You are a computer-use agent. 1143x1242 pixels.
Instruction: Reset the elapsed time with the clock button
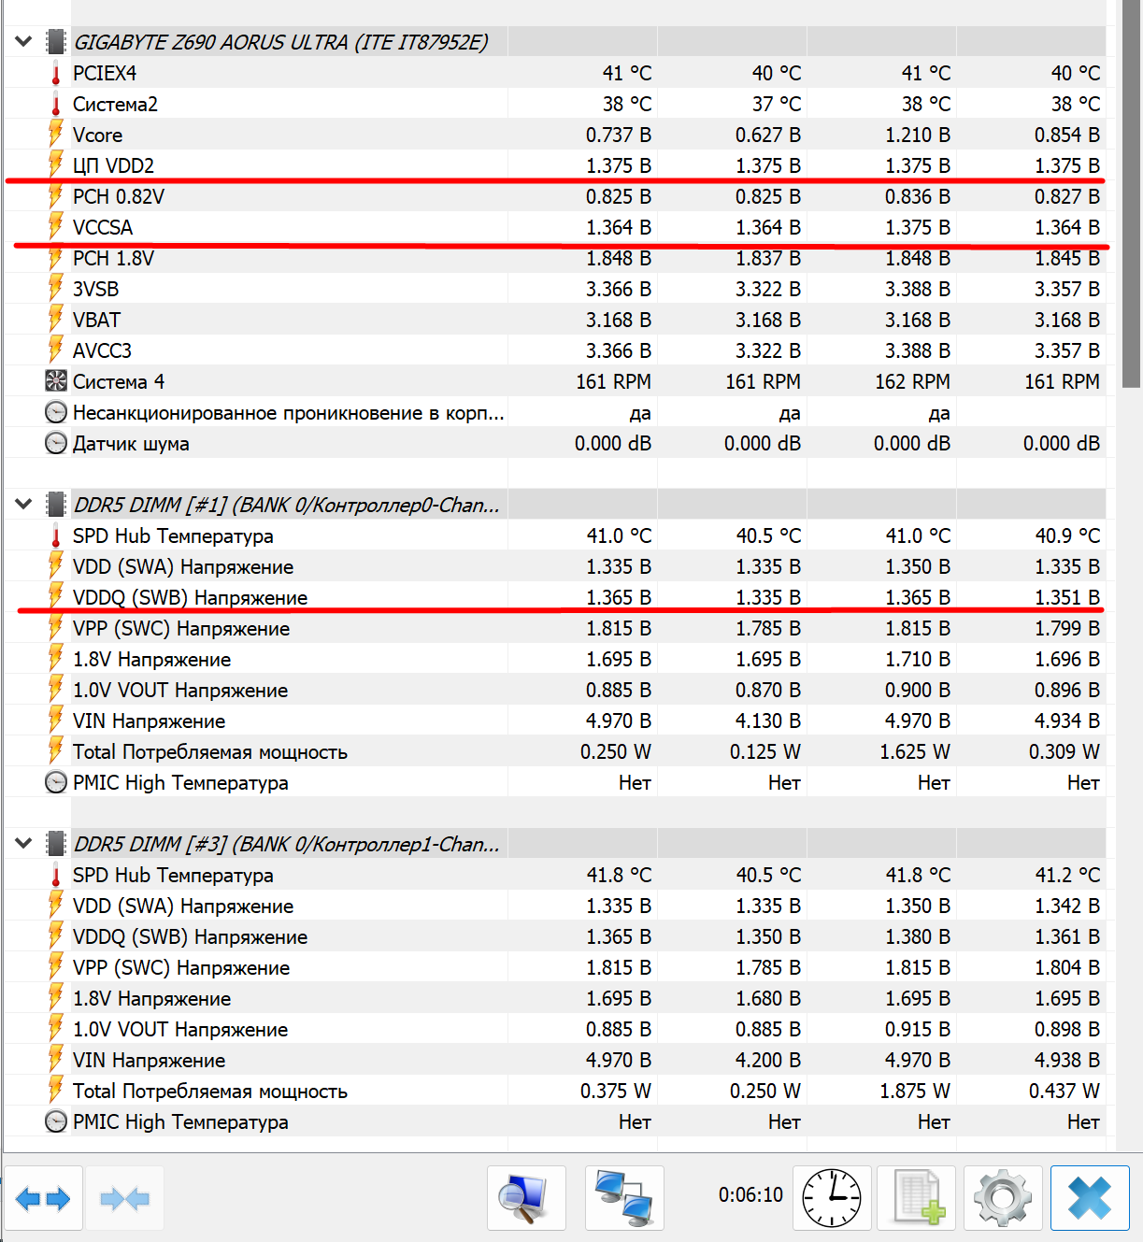[832, 1198]
